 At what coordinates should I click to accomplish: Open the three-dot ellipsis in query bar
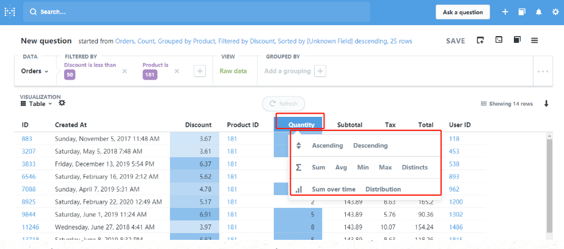click(x=543, y=71)
